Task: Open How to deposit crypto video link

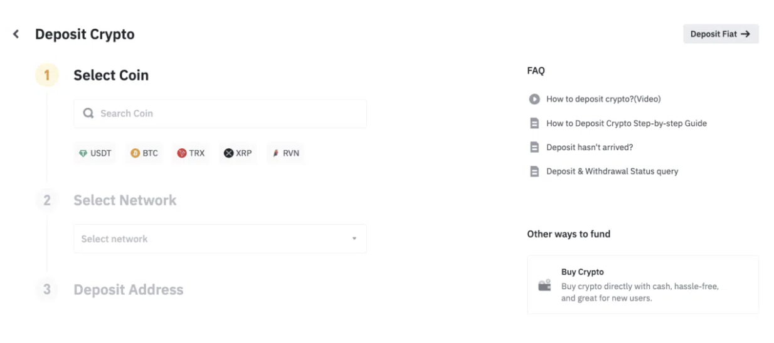Action: [603, 99]
